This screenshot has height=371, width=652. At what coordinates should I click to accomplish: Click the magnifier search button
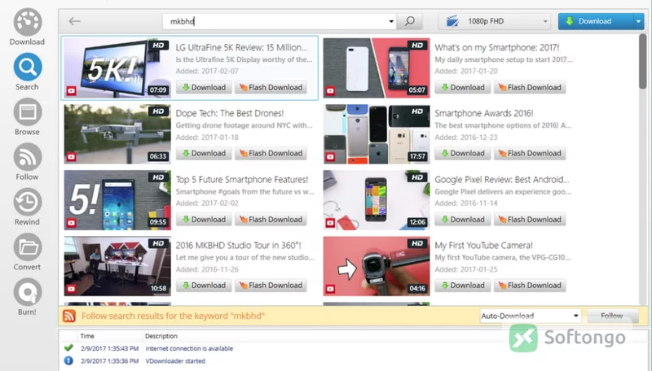click(410, 21)
